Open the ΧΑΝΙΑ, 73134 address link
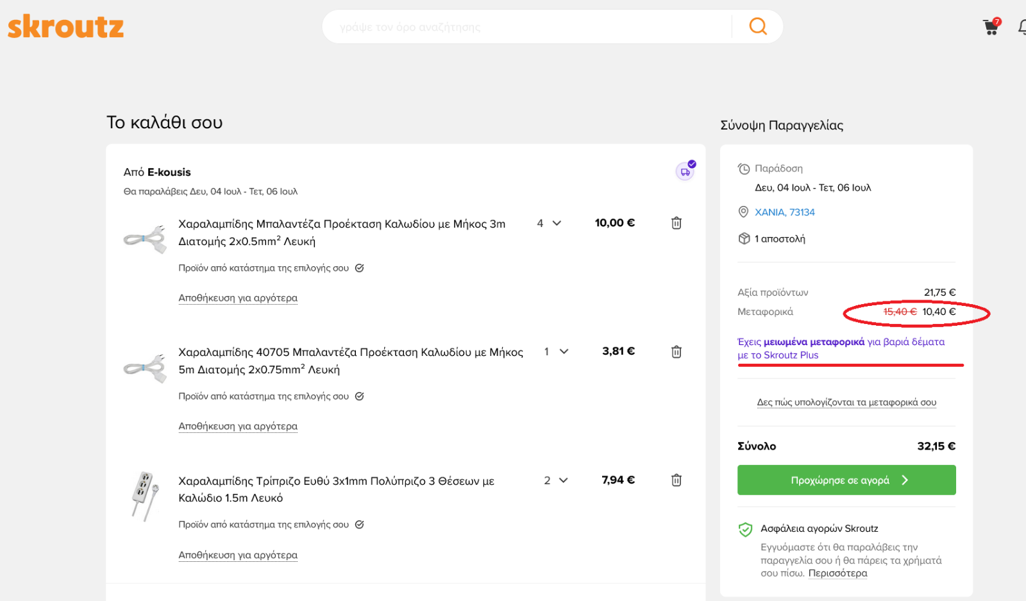The image size is (1026, 601). pos(784,212)
